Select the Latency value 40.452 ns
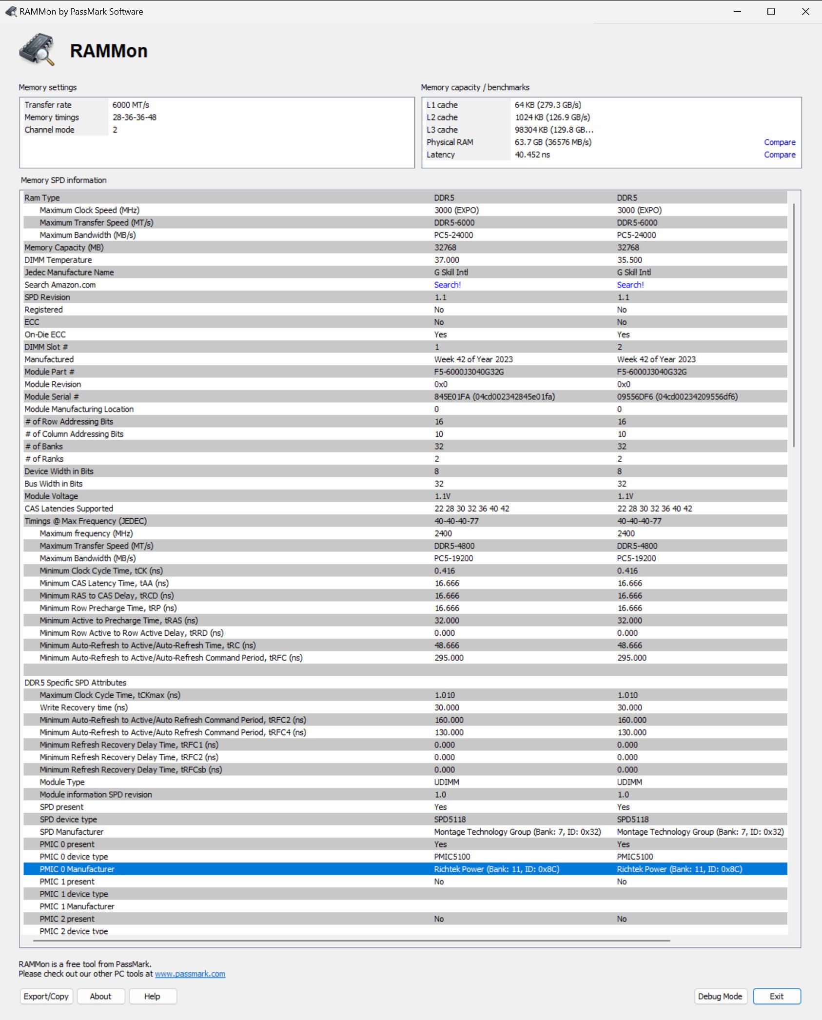 point(532,155)
